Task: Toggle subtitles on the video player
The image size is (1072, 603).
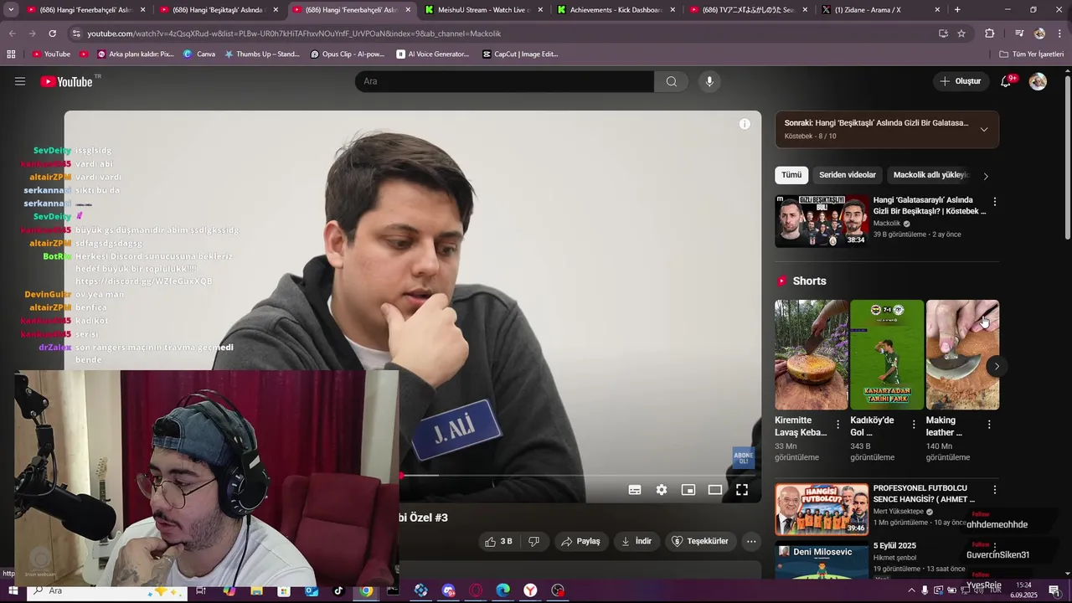Action: (635, 490)
